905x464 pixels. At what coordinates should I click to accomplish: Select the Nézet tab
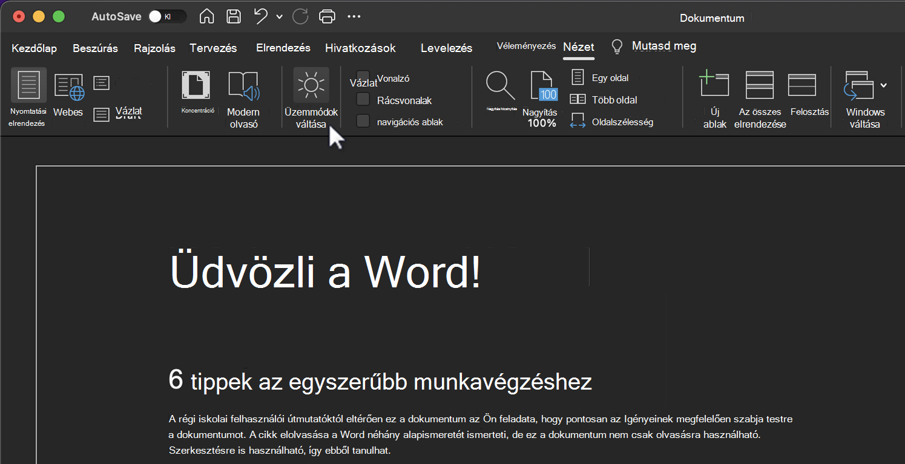579,47
